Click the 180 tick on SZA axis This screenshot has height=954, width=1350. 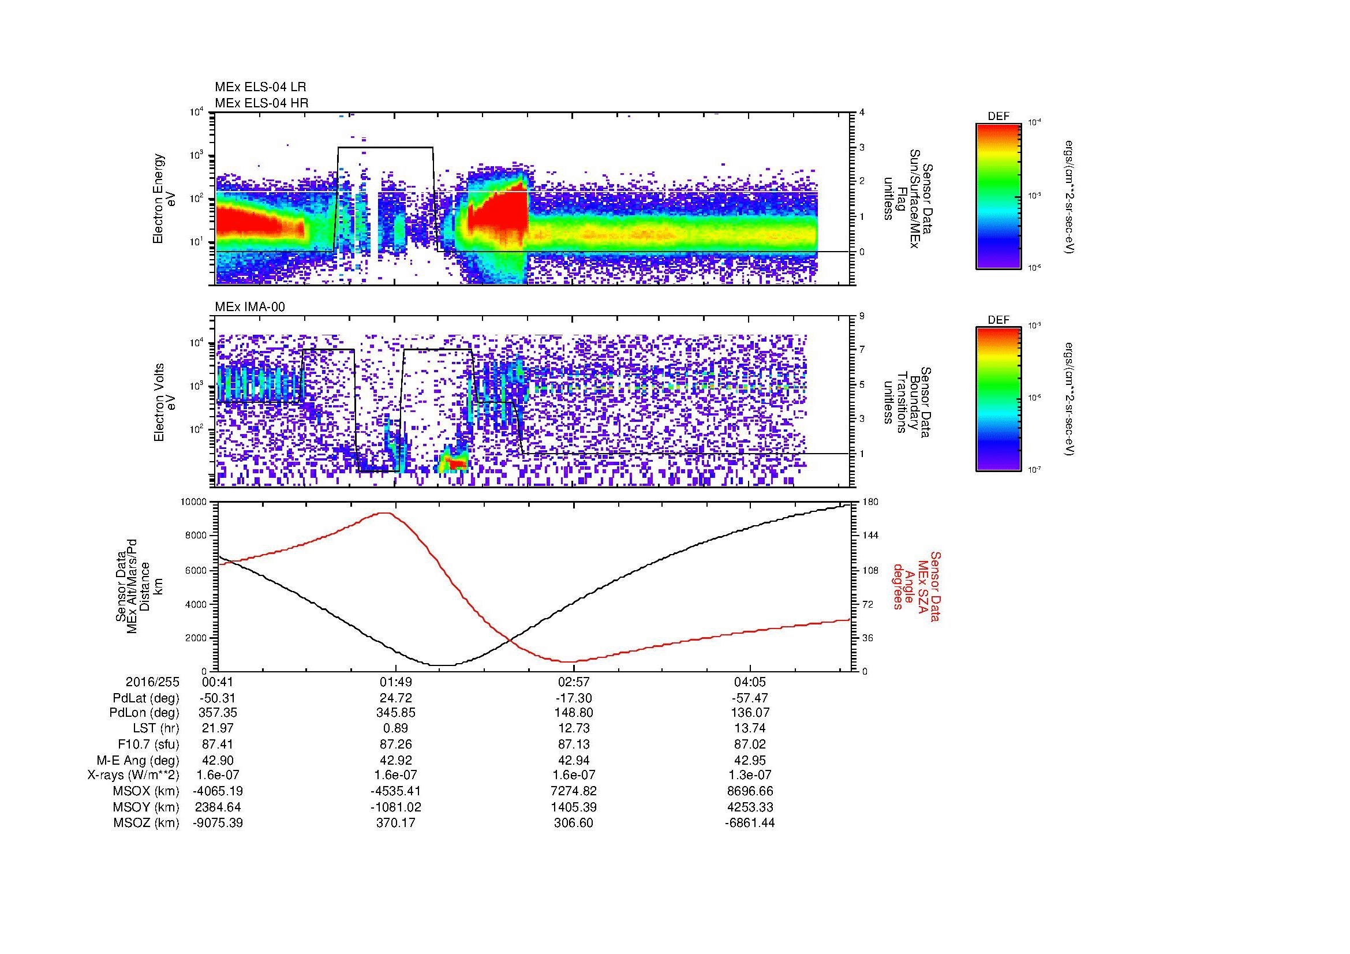tap(870, 502)
